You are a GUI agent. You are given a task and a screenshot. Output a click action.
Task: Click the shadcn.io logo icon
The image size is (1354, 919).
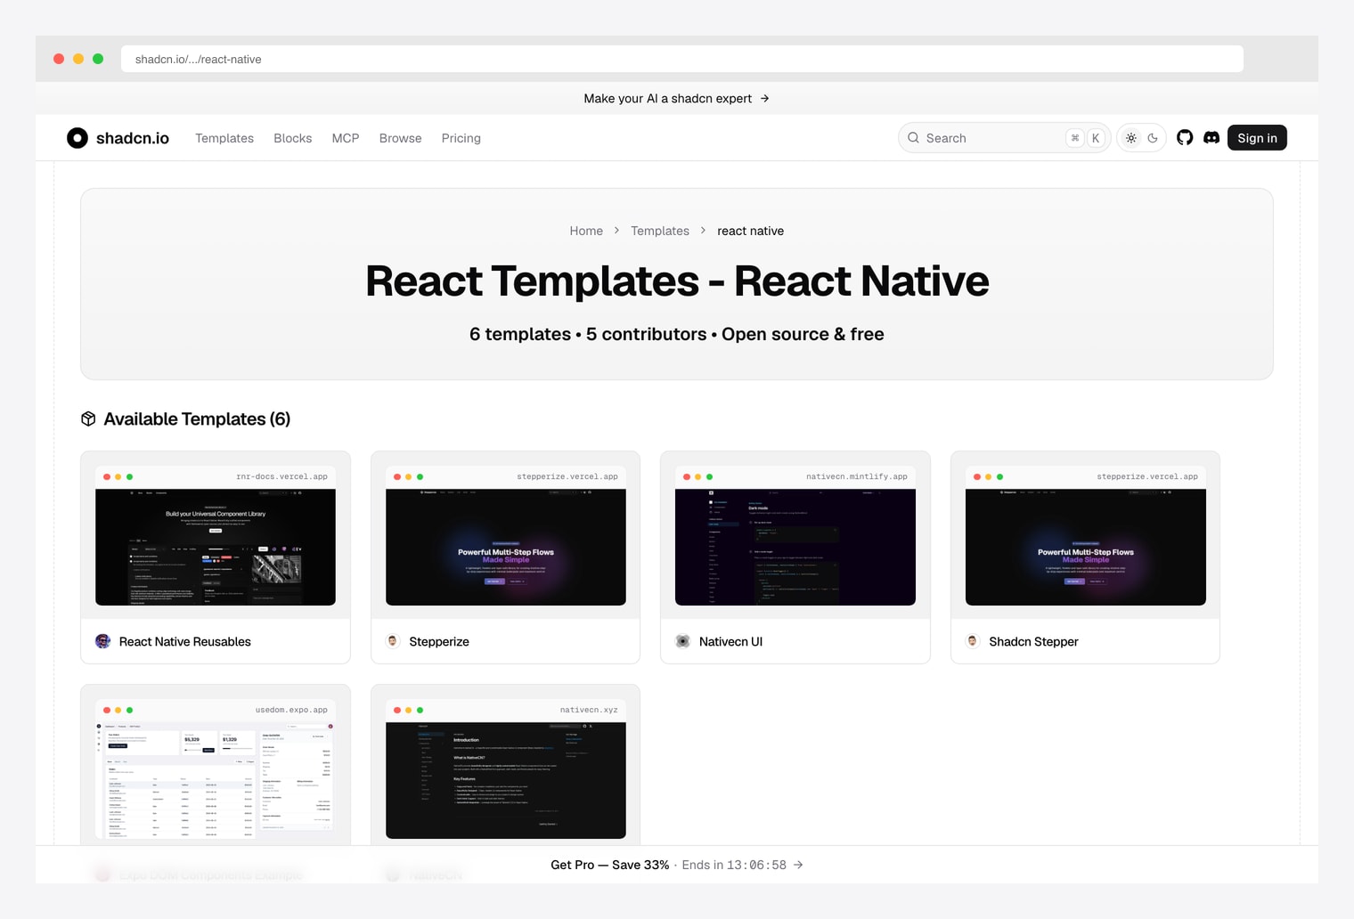click(77, 138)
